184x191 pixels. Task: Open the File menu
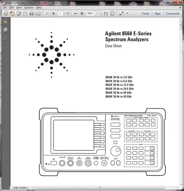5,8
